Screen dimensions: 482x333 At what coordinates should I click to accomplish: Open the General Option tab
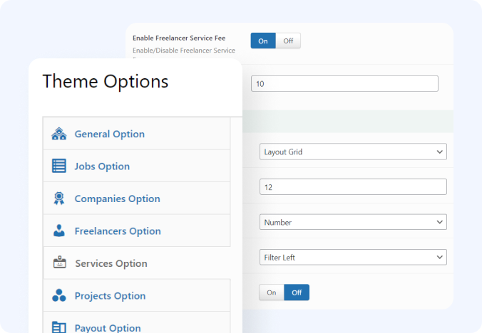pos(136,134)
